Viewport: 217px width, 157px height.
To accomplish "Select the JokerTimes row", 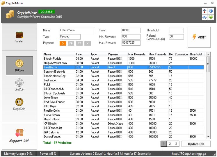I will 124,97.
